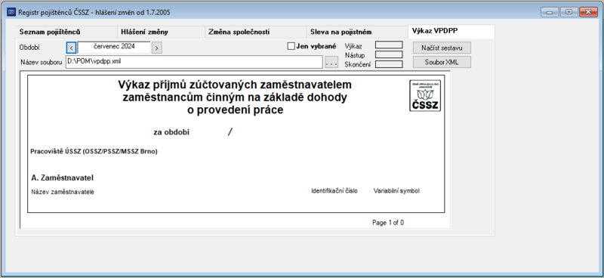Open file browser with the ... button
604x278 pixels.
tap(331, 62)
